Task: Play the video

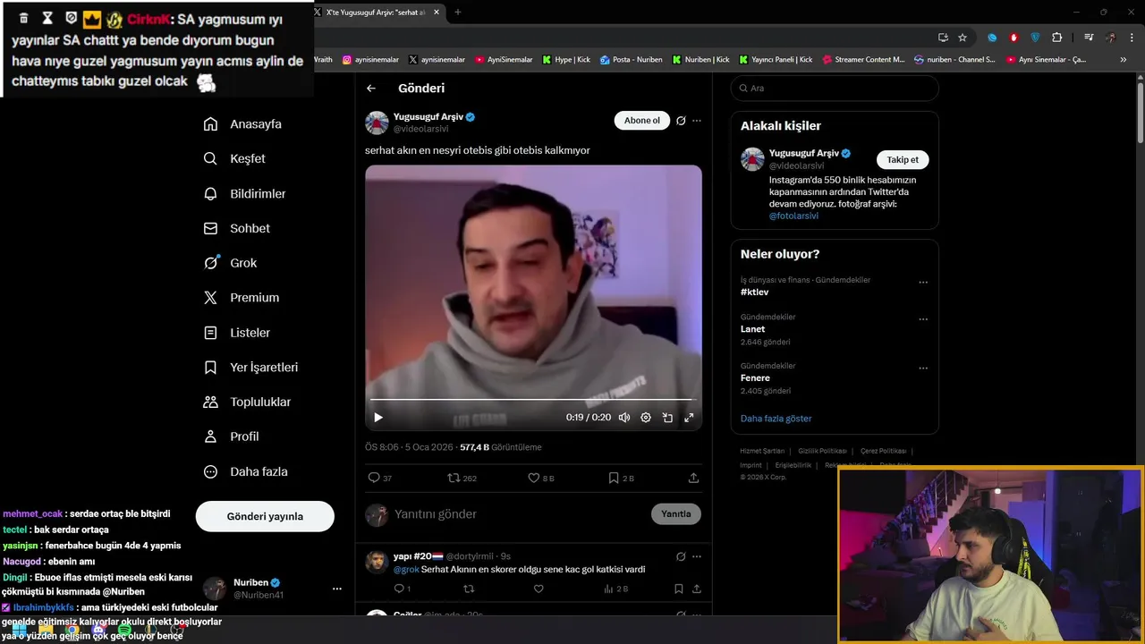Action: 378,417
